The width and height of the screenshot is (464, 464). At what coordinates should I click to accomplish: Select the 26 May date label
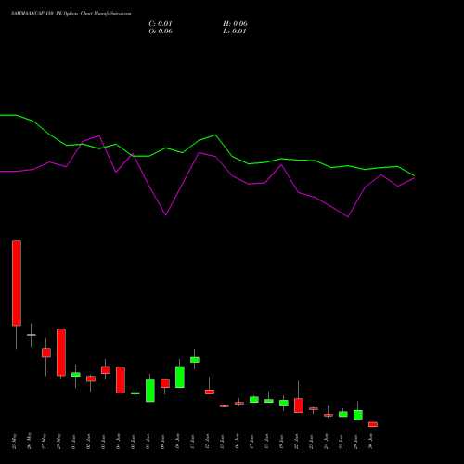29,441
